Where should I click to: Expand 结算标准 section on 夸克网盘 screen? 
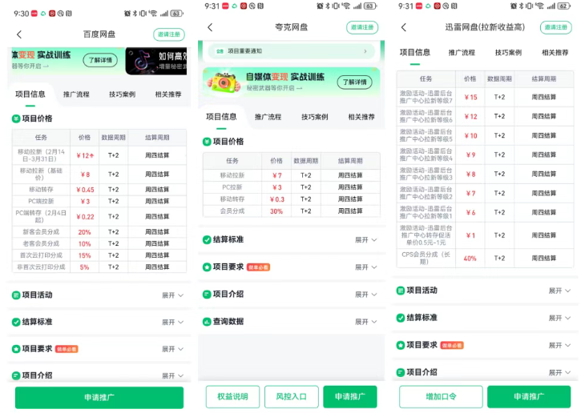366,239
